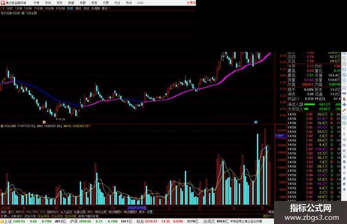Viewport: 347px width, 224px height.
Task: Open the 关联报价 tab
Action: (17, 216)
